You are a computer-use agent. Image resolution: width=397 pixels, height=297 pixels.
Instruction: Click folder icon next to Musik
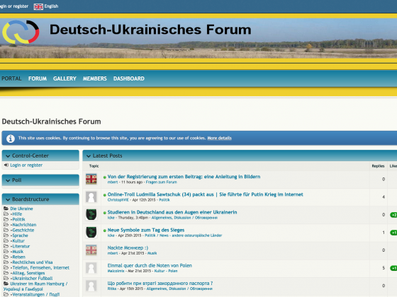coord(6,251)
